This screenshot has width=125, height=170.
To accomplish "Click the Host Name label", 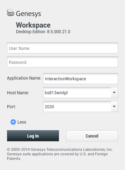I will (18, 93).
